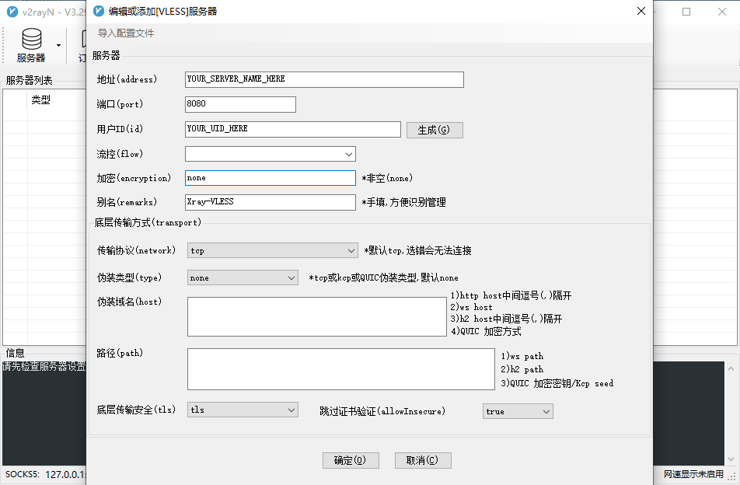Open the allowInsecure dropdown showing true
Viewport: 740px width, 485px height.
pos(518,411)
